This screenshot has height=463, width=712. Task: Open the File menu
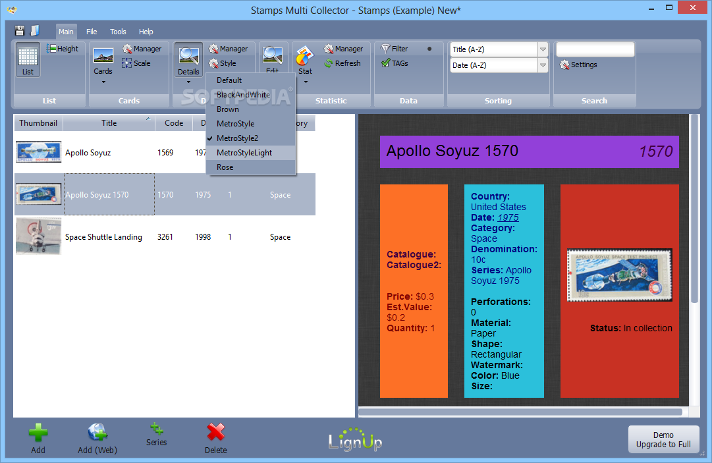(92, 32)
